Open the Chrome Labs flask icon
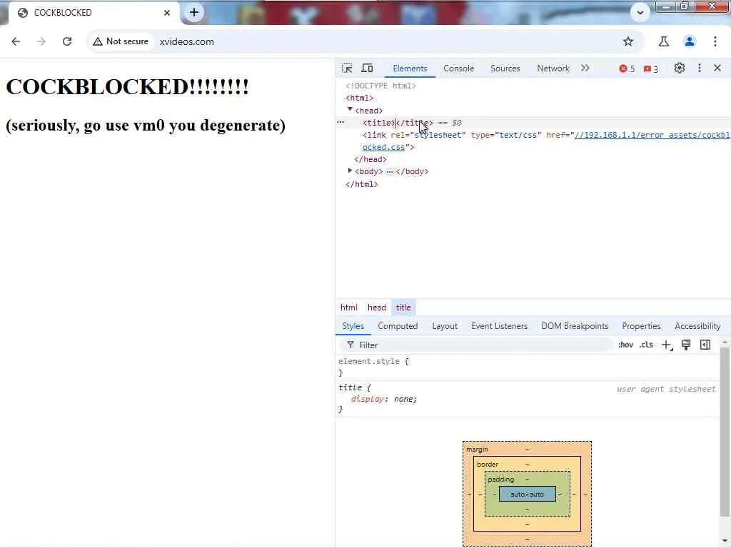The width and height of the screenshot is (731, 548). (x=664, y=41)
